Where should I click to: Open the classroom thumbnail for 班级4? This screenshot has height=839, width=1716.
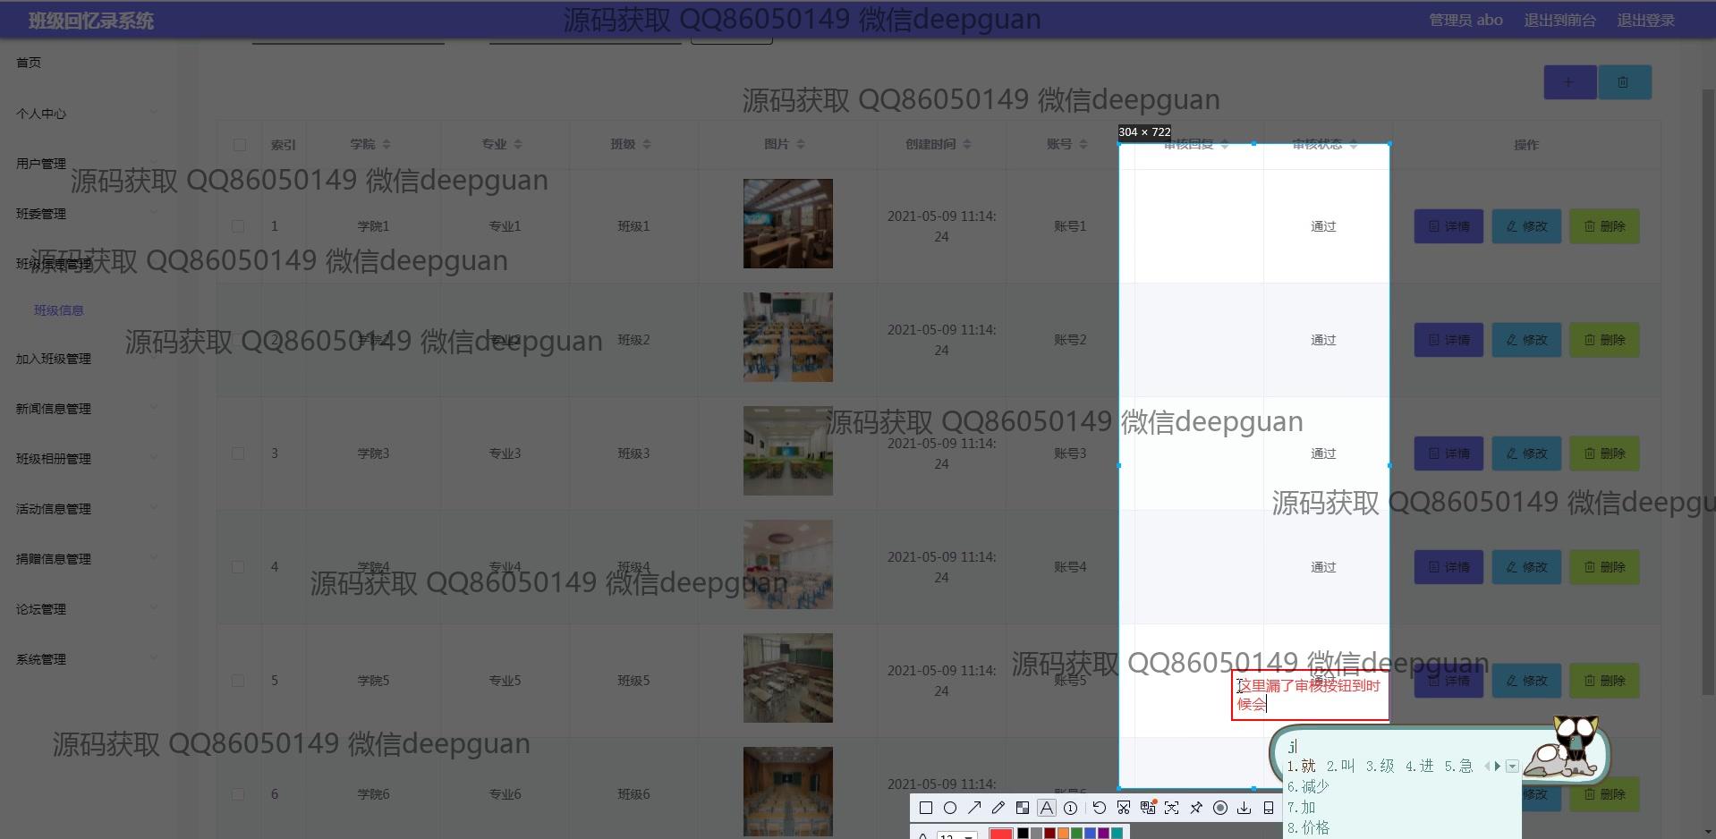[x=788, y=564]
